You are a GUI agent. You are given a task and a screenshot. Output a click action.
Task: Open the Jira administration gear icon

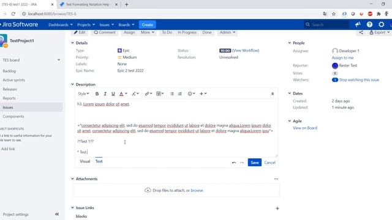[x=381, y=24]
